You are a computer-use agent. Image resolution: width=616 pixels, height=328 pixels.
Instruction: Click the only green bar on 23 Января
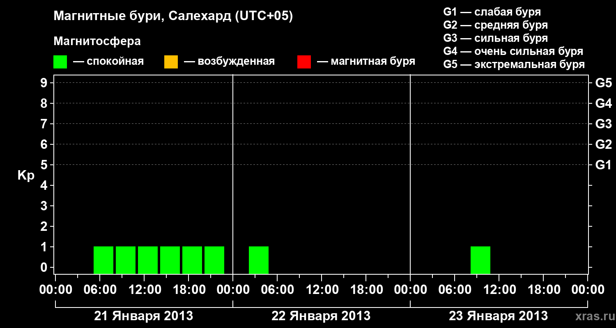tap(480, 260)
